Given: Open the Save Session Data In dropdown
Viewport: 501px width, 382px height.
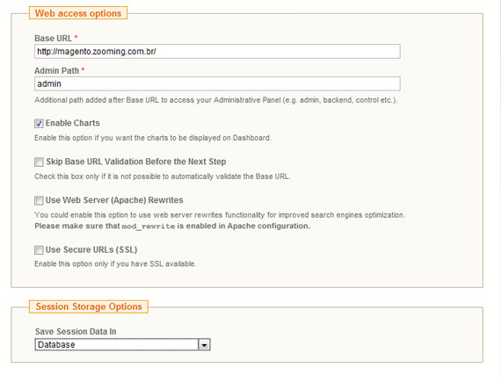Looking at the screenshot, I should pyautogui.click(x=123, y=344).
